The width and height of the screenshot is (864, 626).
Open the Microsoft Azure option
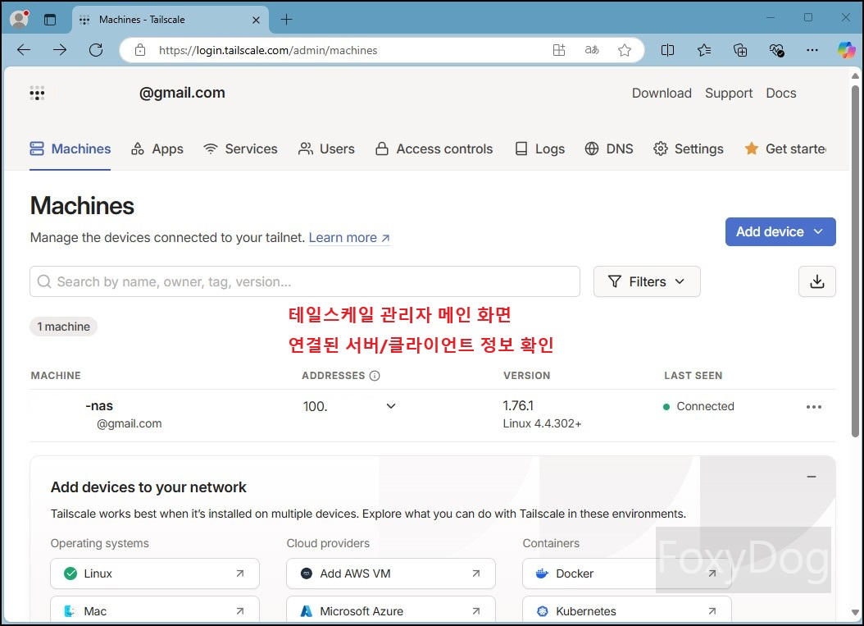[x=391, y=610]
